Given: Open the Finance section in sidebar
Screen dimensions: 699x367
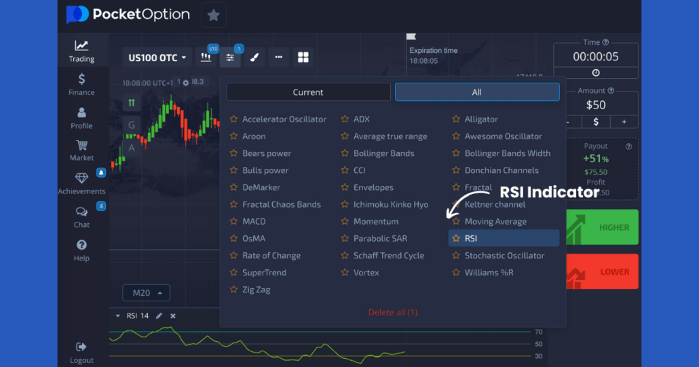Looking at the screenshot, I should [x=81, y=85].
